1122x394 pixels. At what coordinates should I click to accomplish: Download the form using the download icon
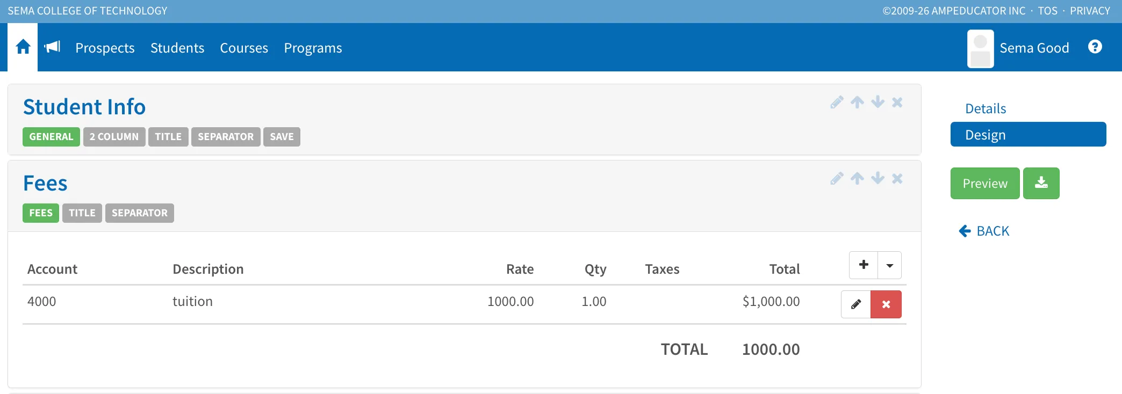point(1041,183)
